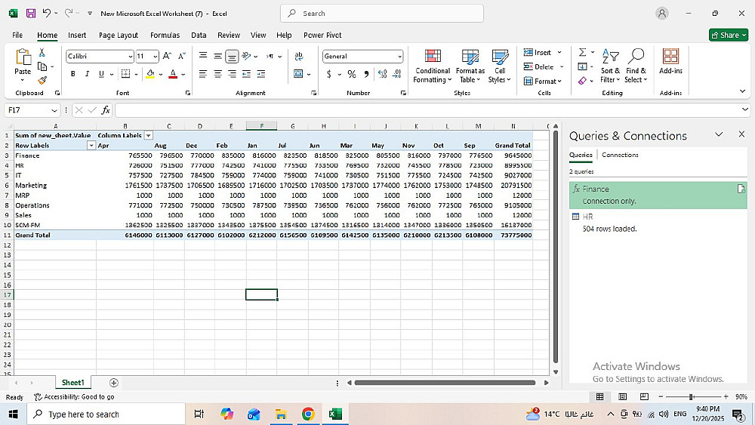Click the AutoSum sigma icon
This screenshot has height=425, width=755.
pos(582,52)
